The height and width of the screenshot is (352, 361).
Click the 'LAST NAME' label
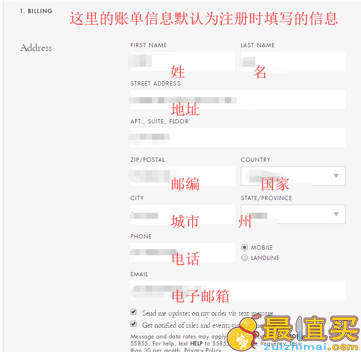pos(258,45)
